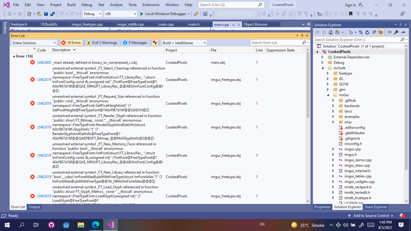Toggle the 0 Messages filter
The height and width of the screenshot is (231, 411).
(x=135, y=43)
